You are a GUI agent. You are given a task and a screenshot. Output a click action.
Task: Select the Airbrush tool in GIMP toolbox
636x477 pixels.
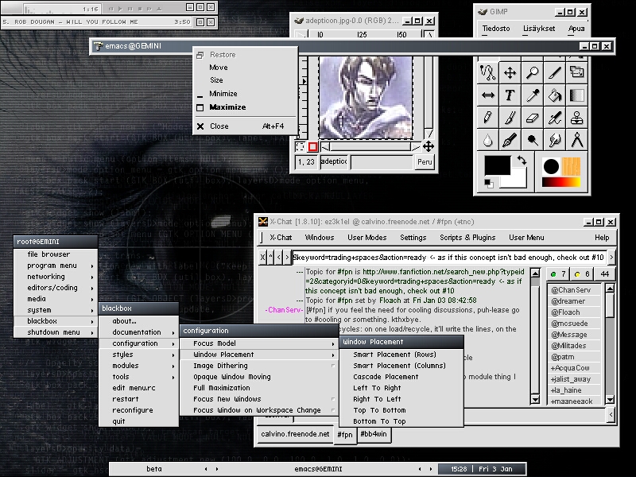click(554, 118)
